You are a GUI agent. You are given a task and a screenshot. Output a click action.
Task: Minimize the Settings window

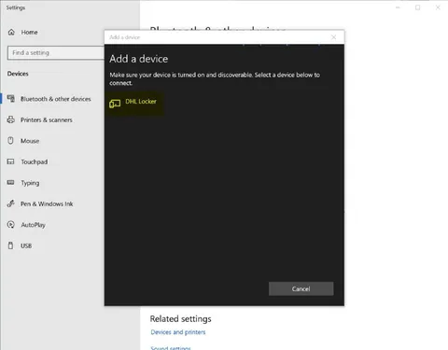(x=398, y=7)
